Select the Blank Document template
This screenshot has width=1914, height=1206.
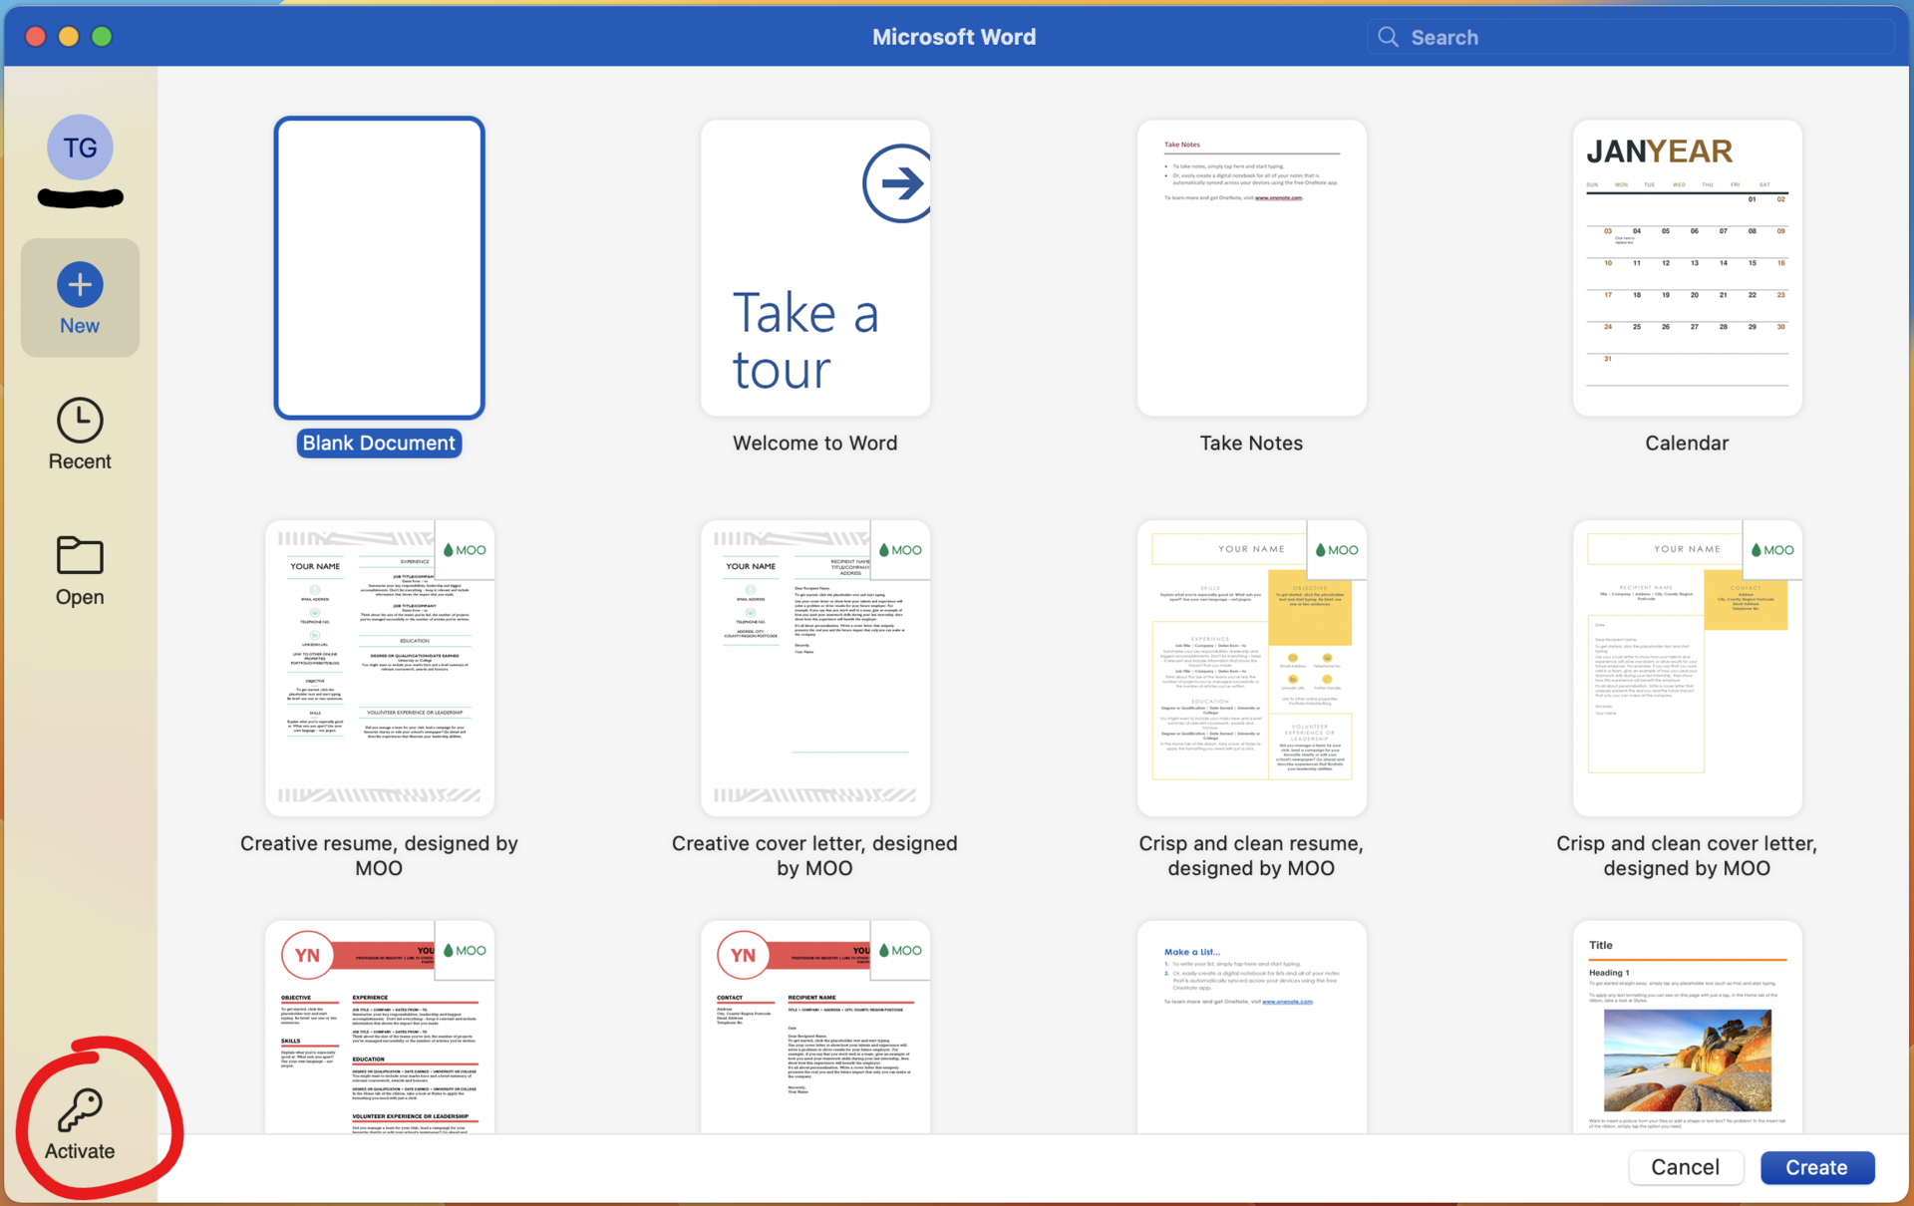point(379,268)
